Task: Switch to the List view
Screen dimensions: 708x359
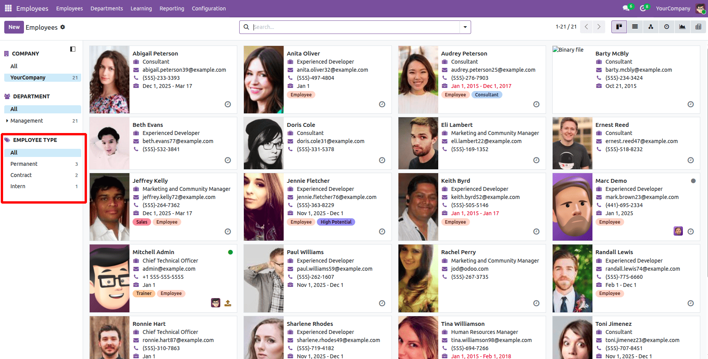Action: (x=635, y=27)
